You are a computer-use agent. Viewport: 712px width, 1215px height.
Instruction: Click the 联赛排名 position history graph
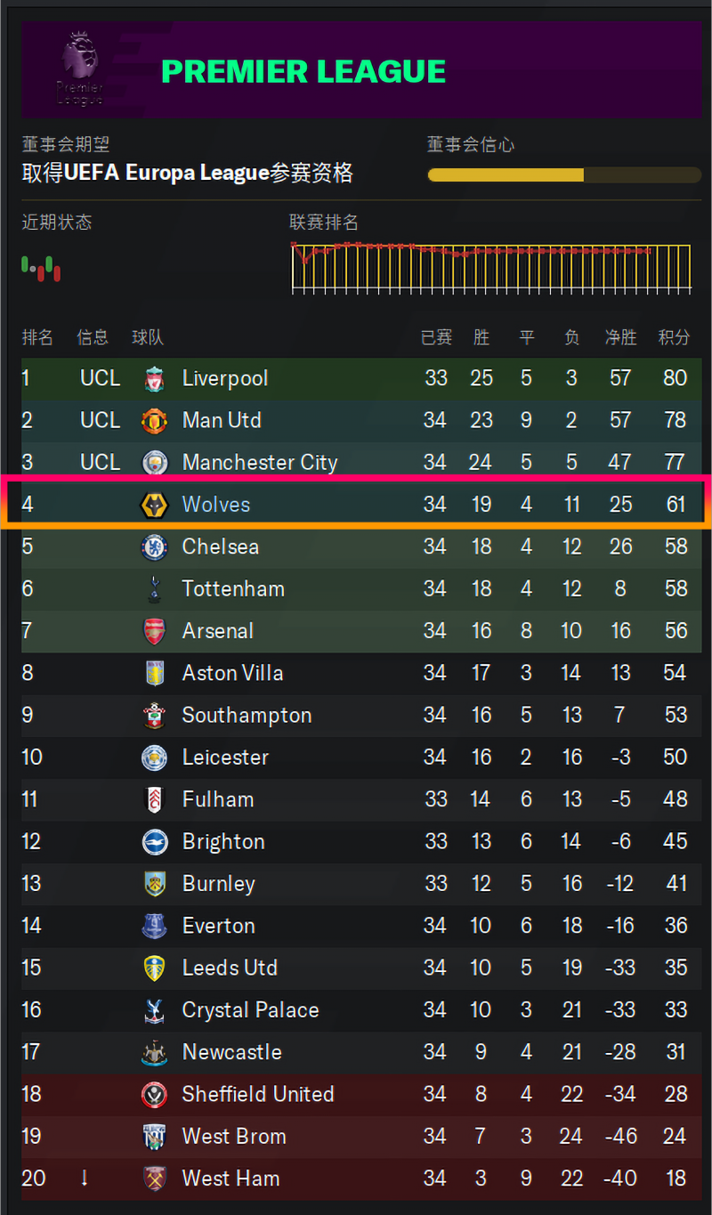click(x=490, y=267)
